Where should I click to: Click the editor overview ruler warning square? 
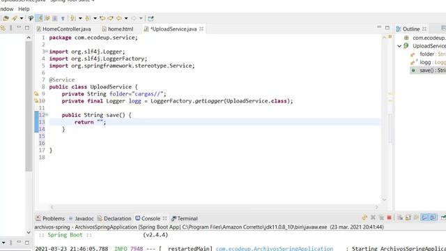[x=390, y=36]
